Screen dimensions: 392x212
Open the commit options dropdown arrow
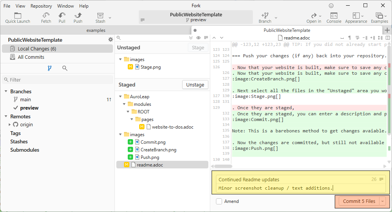point(383,201)
